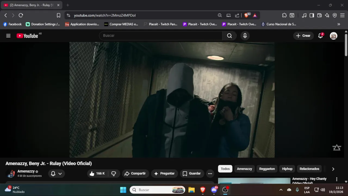Viewport: 348px width, 196px height.
Task: Share this page from address bar
Action: pos(237,15)
